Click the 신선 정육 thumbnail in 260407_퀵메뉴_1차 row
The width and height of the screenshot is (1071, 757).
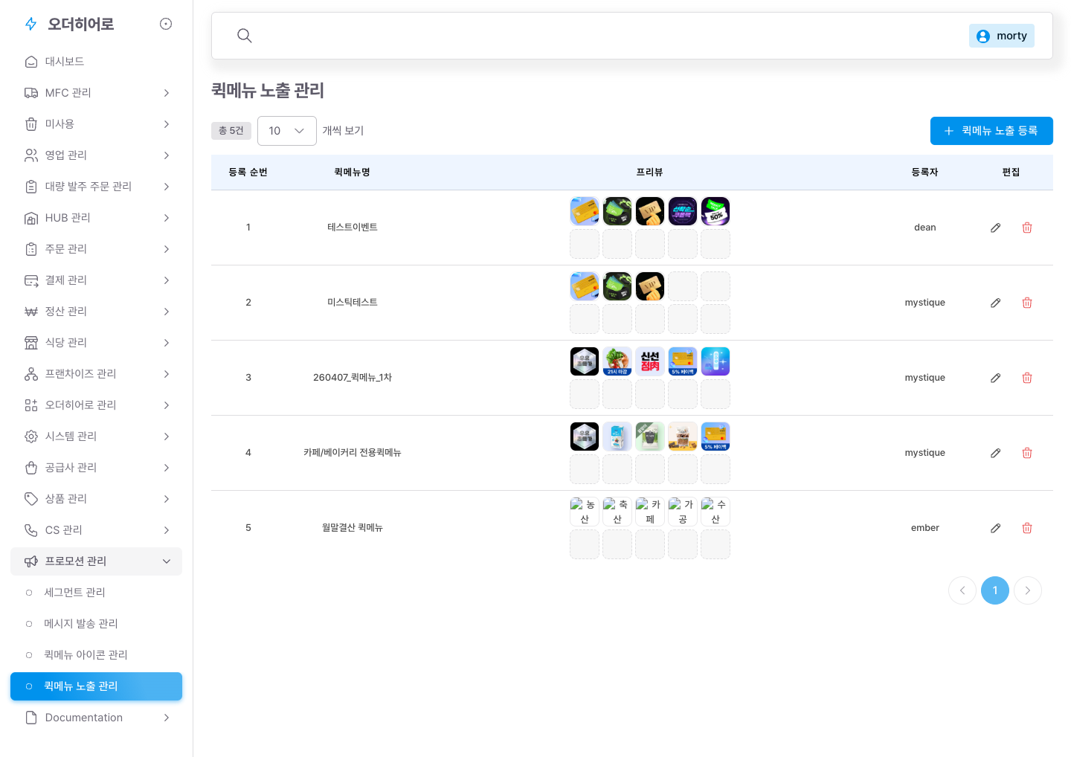point(650,361)
